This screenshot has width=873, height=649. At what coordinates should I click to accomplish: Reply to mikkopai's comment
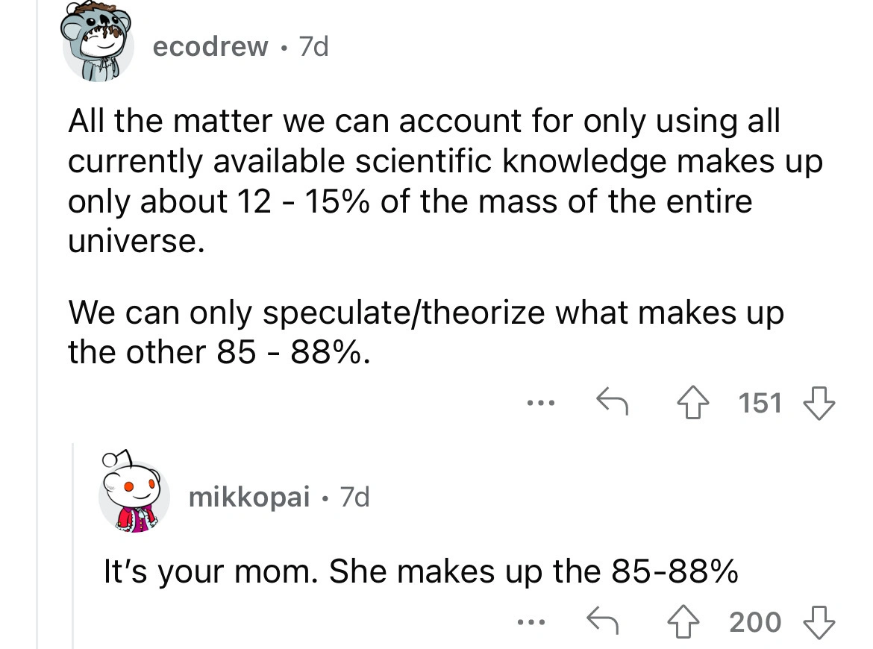tap(605, 621)
